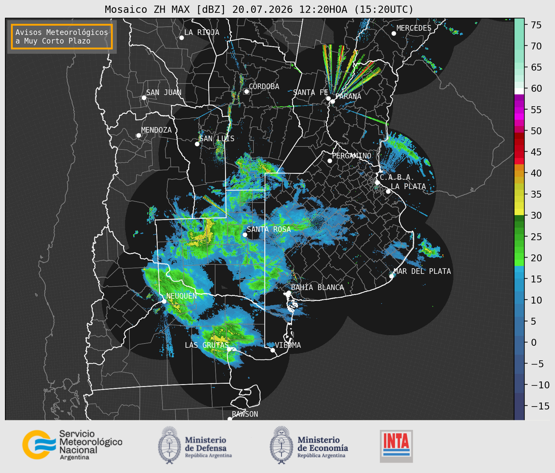The width and height of the screenshot is (555, 473).
Task: Select the Mendoza city marker
Action: (139, 136)
